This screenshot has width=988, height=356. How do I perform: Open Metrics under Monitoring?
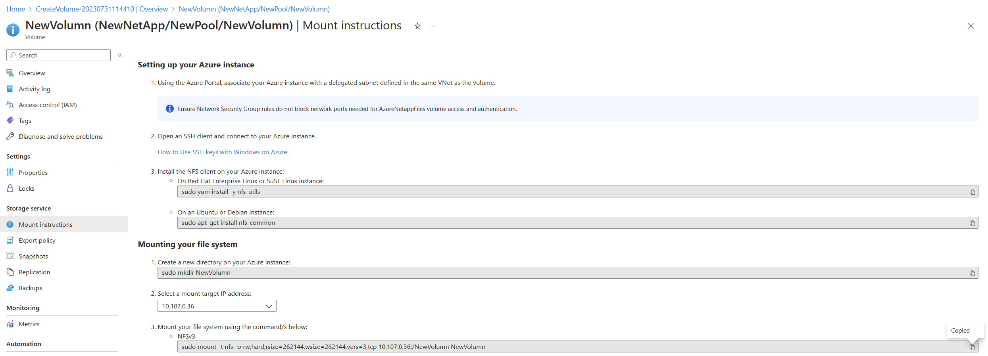[29, 324]
